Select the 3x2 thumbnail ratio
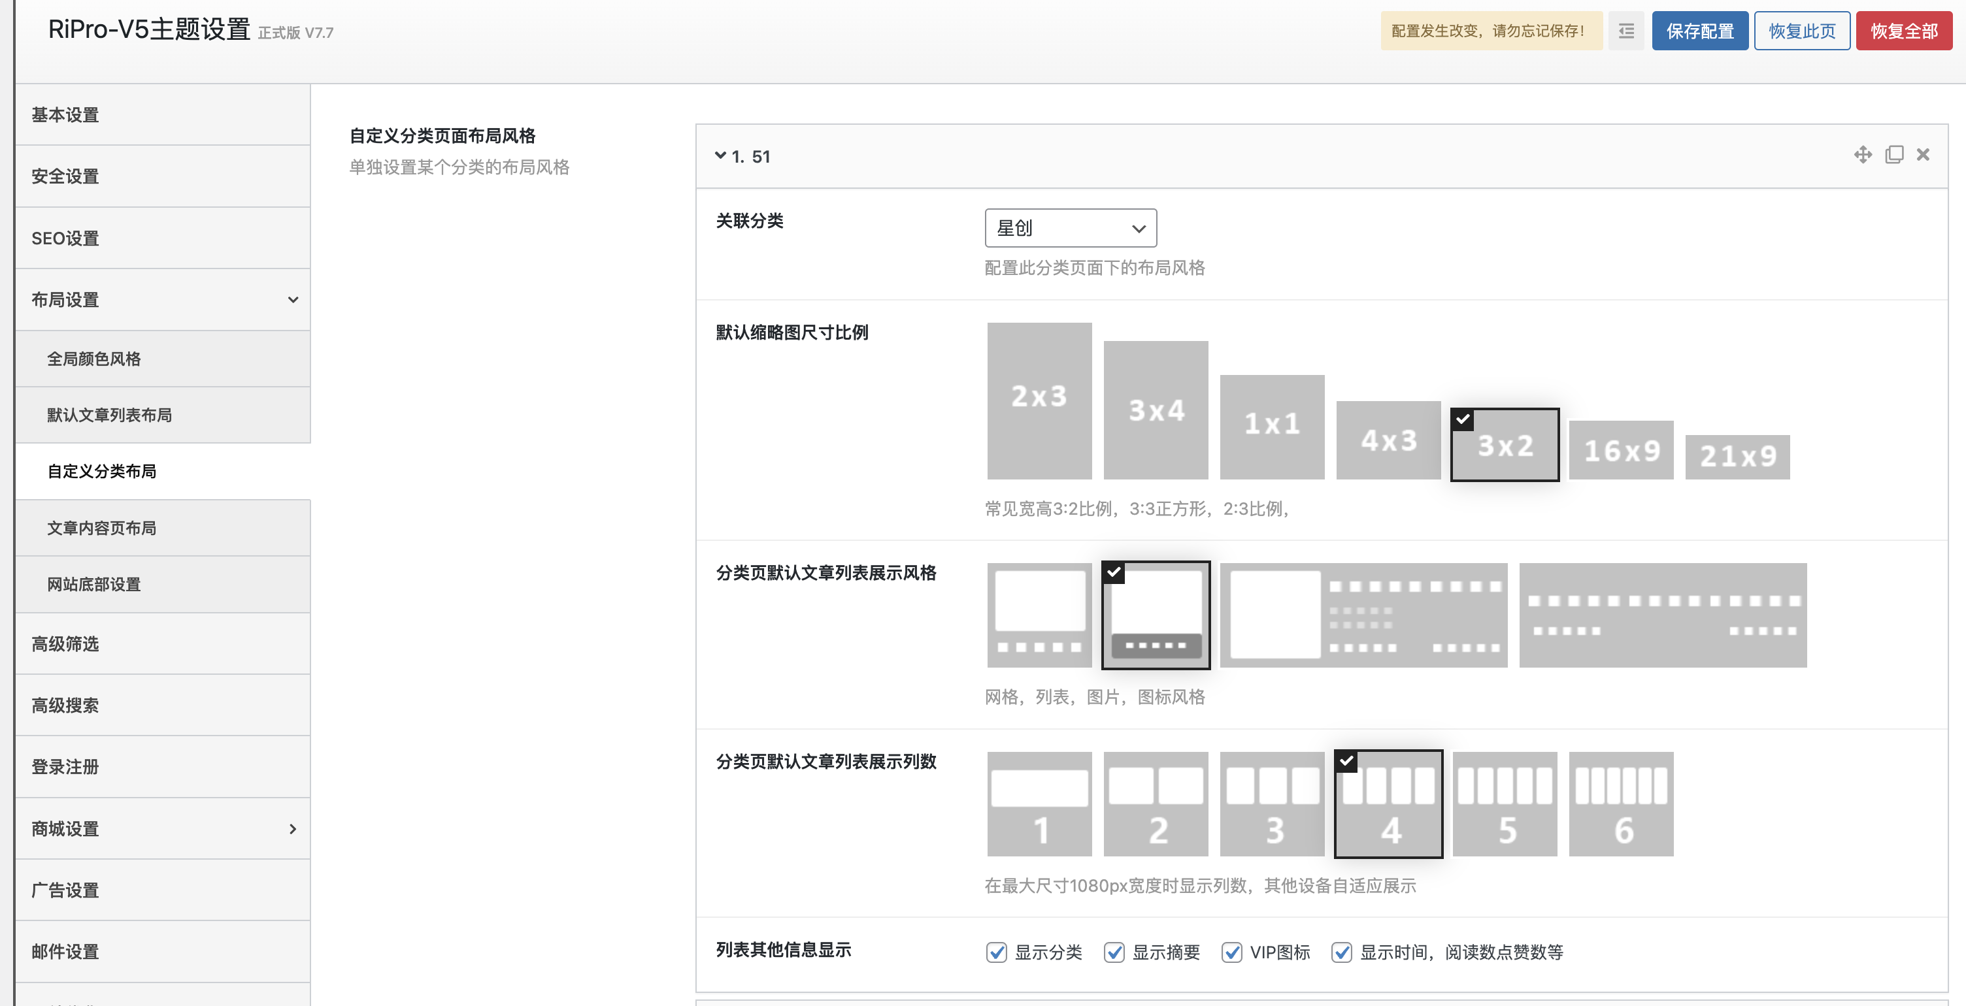 click(x=1505, y=445)
